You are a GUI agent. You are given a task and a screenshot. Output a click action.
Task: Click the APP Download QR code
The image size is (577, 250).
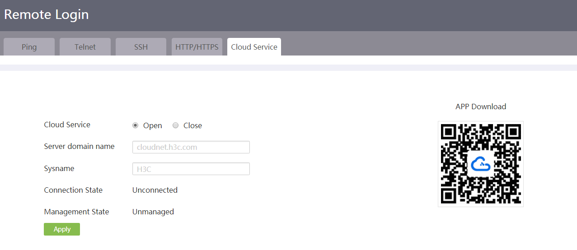tap(481, 164)
